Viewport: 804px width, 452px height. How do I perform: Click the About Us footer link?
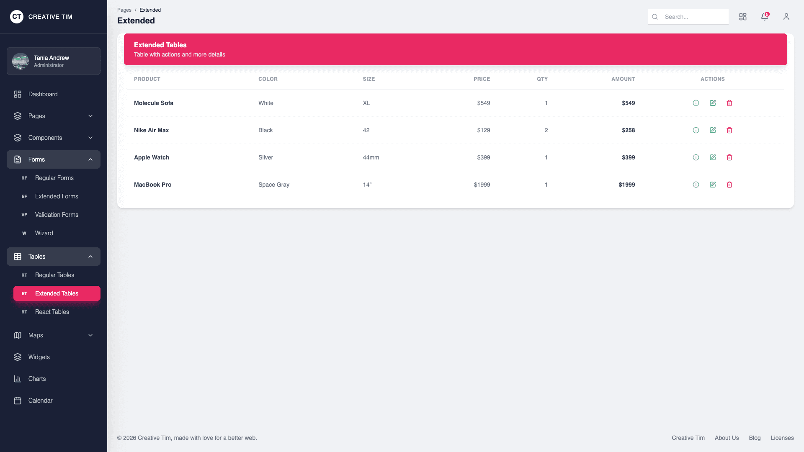click(x=727, y=438)
